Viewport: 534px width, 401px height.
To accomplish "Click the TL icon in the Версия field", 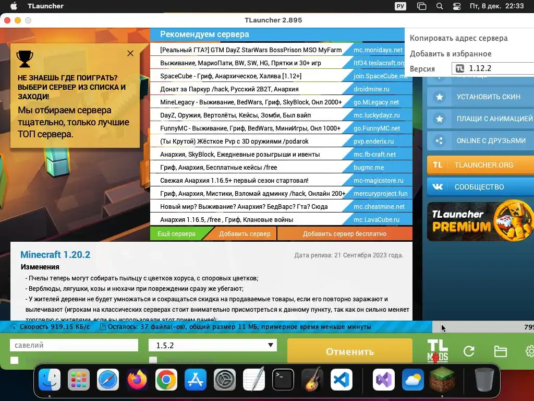I will pyautogui.click(x=460, y=68).
